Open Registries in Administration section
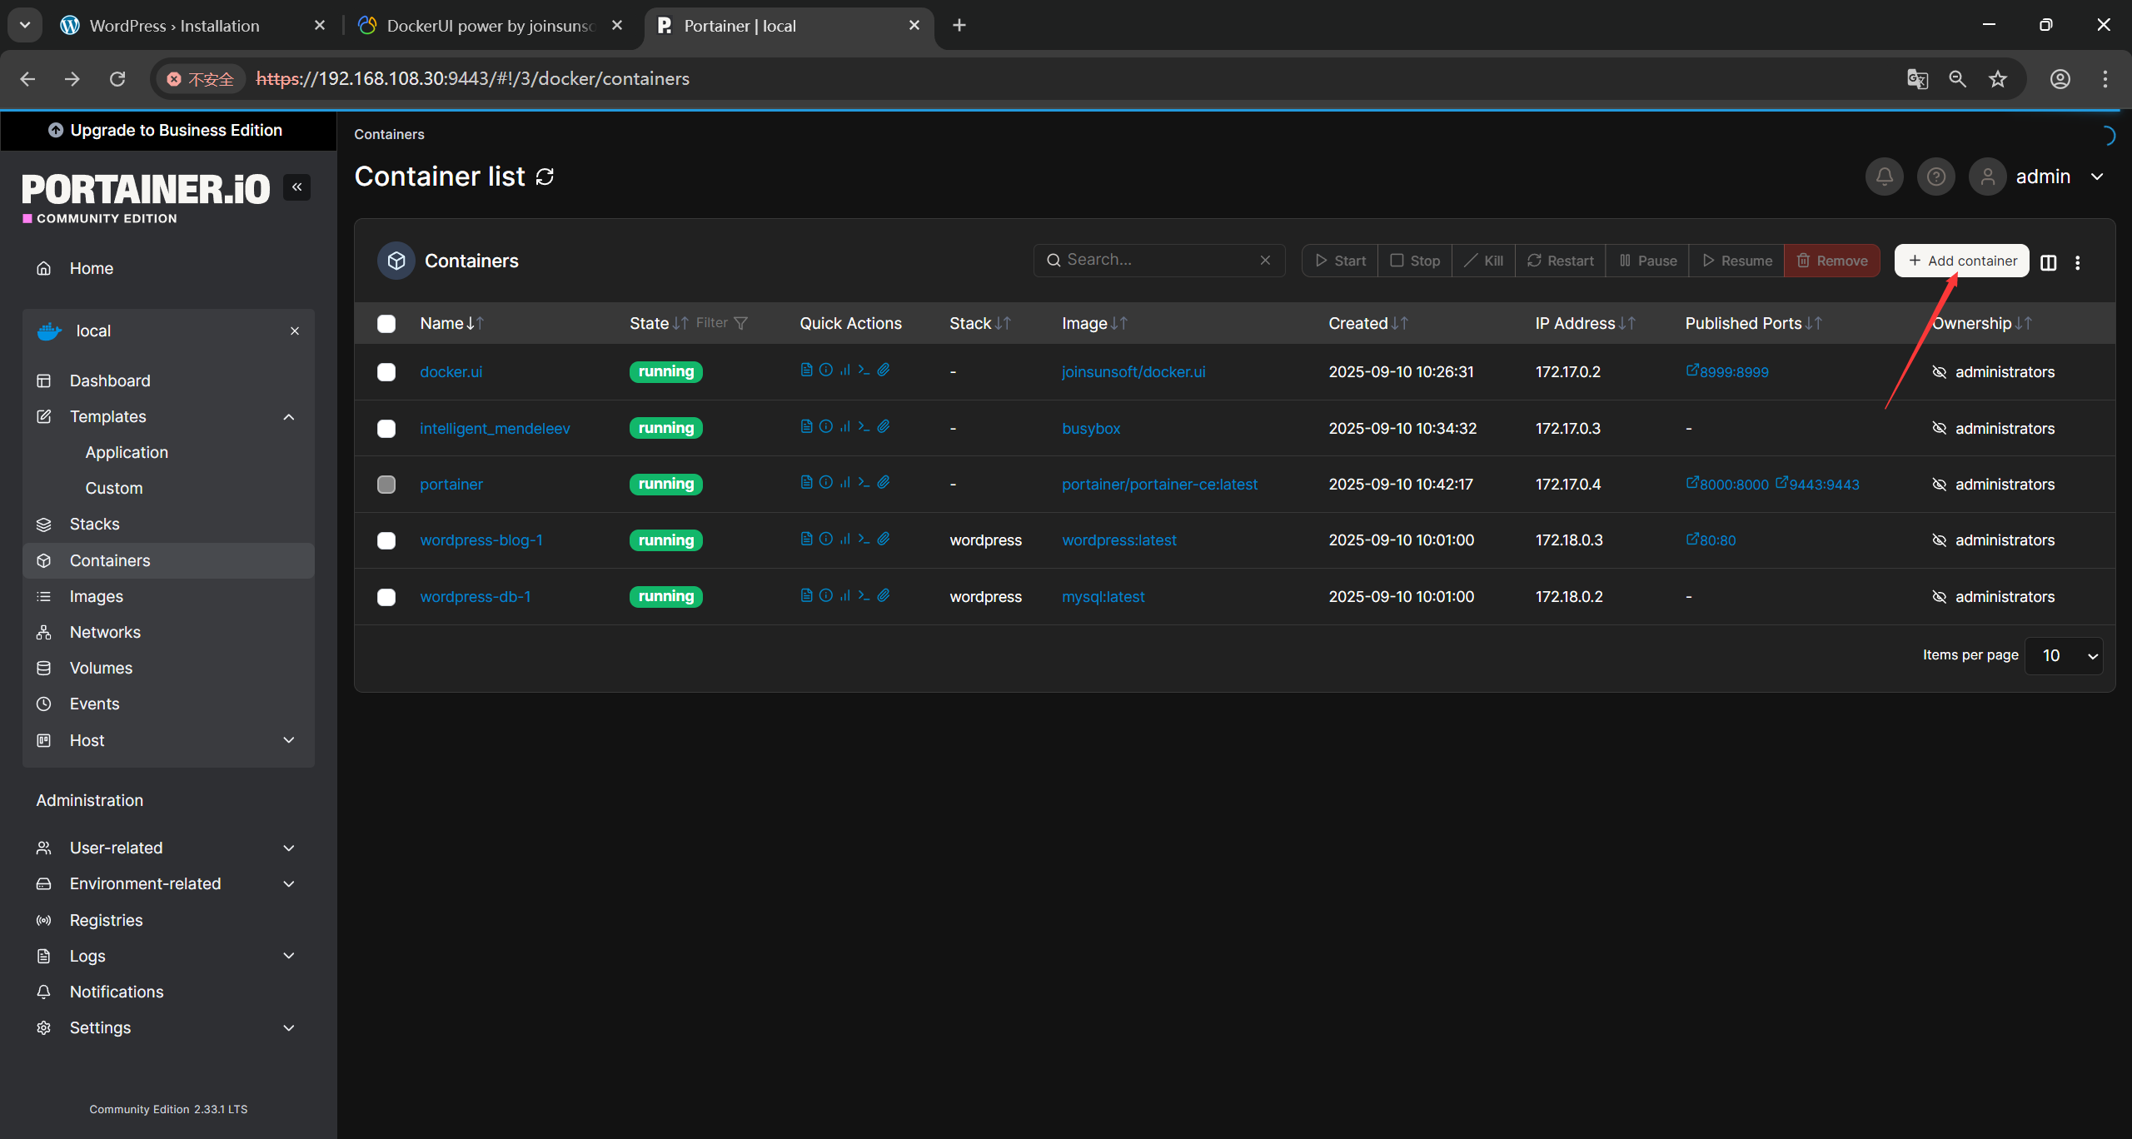This screenshot has height=1139, width=2132. point(167,920)
